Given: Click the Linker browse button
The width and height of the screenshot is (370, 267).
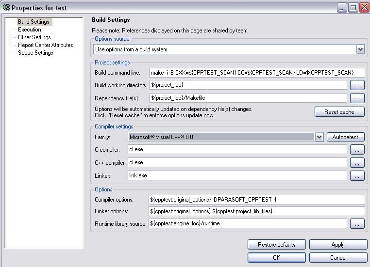Looking at the screenshot, I should (x=357, y=175).
